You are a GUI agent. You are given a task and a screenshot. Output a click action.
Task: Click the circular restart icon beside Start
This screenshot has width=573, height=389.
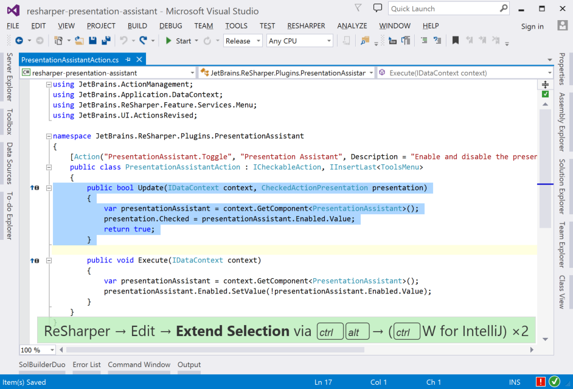[207, 41]
